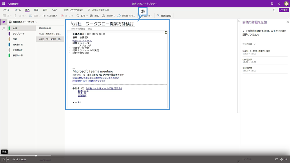Select GHI社訪問 meeting 16:00 - 18:00
The width and height of the screenshot is (290, 163).
265,69
